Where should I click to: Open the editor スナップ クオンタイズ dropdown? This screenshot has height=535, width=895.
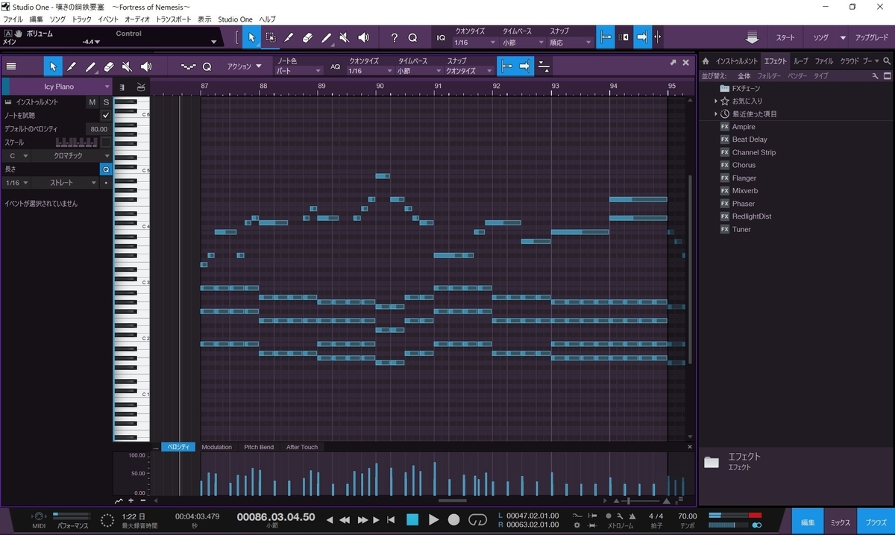coord(470,71)
